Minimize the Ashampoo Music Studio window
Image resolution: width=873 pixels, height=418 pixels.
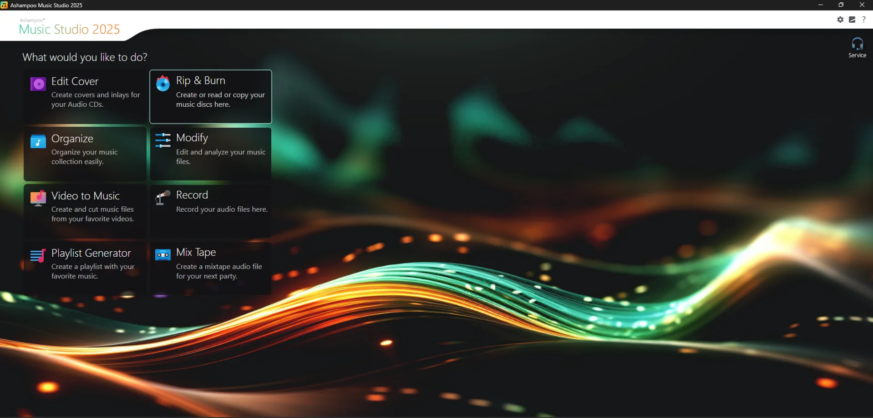pos(821,5)
